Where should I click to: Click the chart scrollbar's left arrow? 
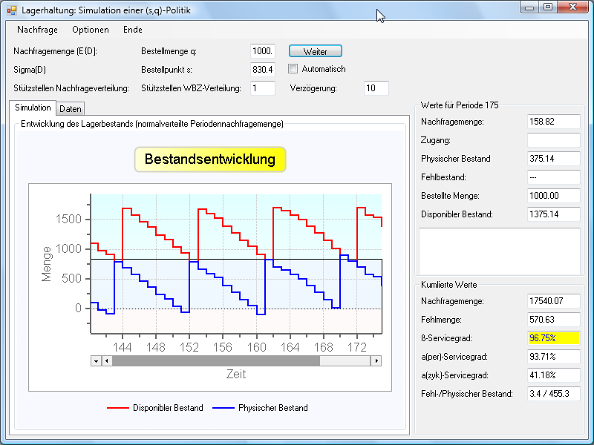pyautogui.click(x=107, y=360)
